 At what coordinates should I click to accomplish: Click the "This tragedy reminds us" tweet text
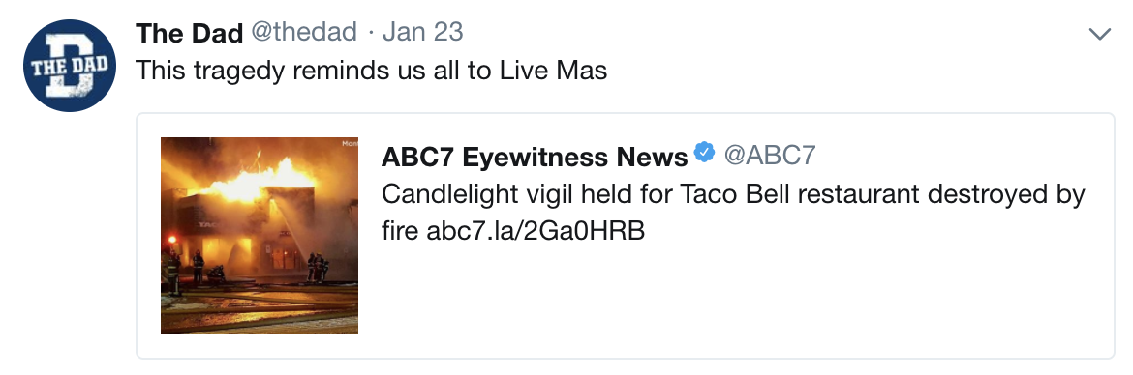pyautogui.click(x=371, y=70)
